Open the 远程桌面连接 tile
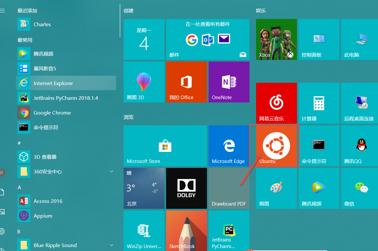Image resolution: width=378 pixels, height=251 pixels. click(359, 103)
